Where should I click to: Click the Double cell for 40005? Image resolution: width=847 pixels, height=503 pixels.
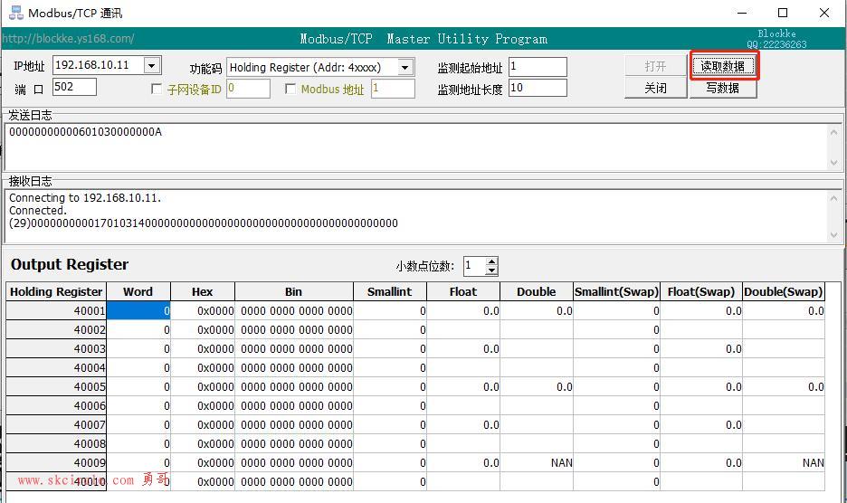pos(537,387)
